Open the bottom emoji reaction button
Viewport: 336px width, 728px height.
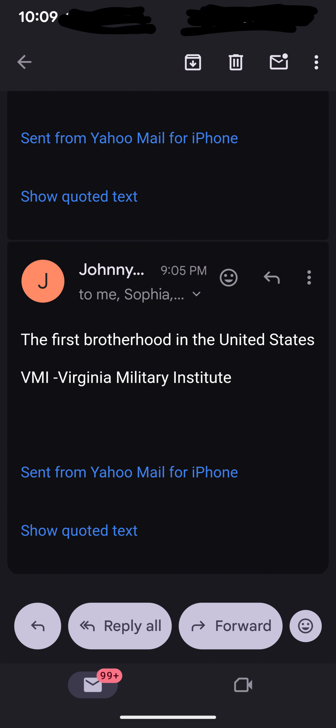coord(306,626)
